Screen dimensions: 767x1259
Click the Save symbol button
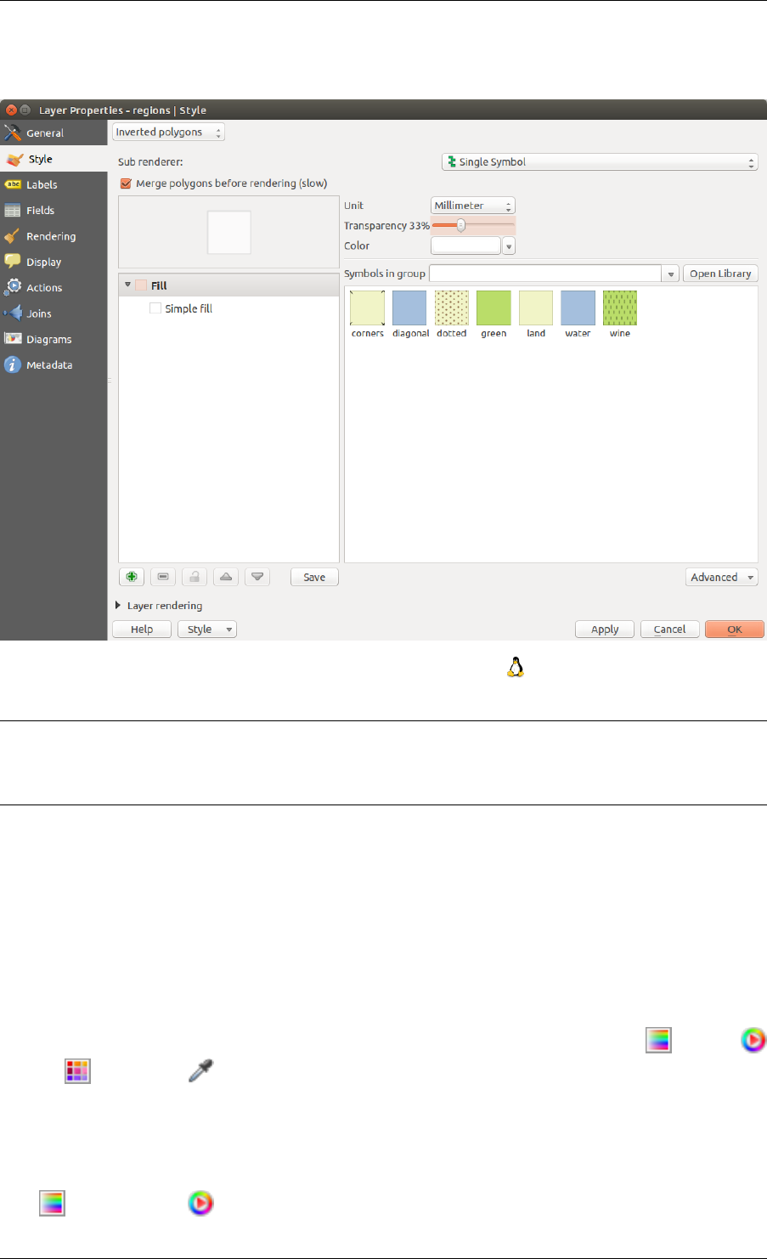pos(314,577)
